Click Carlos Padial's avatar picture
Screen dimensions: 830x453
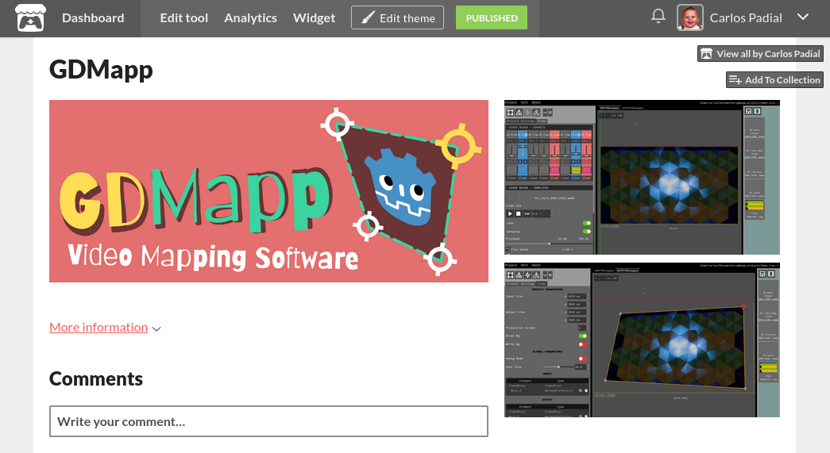point(690,17)
